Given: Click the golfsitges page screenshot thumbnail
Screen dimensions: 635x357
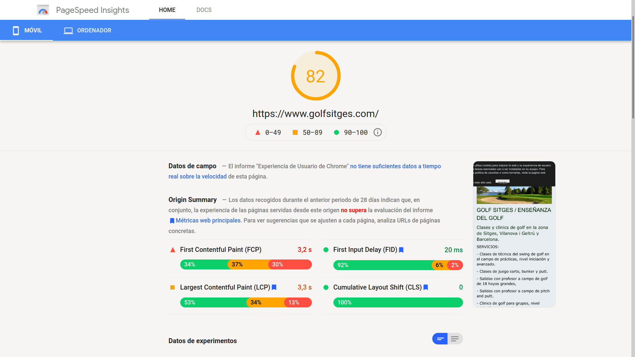Looking at the screenshot, I should (x=514, y=234).
